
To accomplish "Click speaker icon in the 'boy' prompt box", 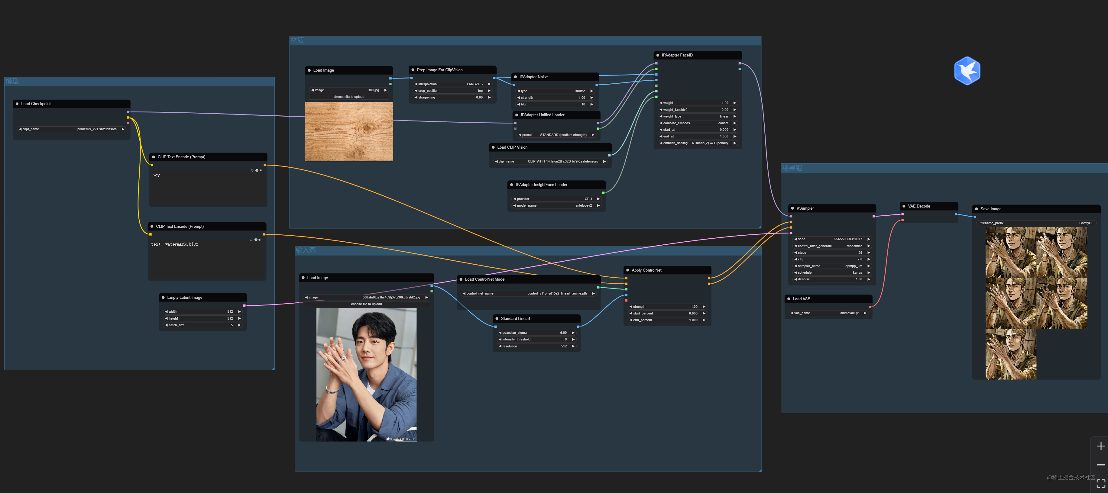I will pyautogui.click(x=261, y=170).
